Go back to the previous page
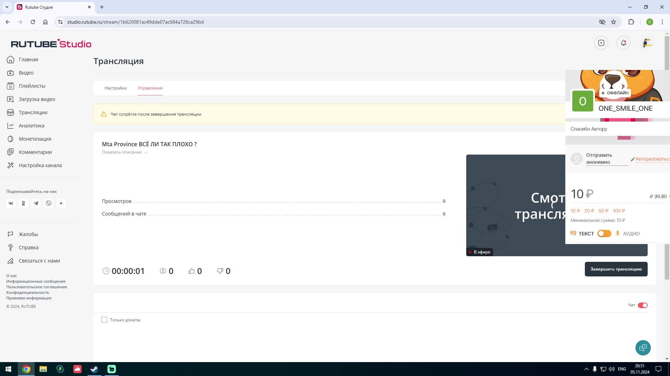 [8, 22]
